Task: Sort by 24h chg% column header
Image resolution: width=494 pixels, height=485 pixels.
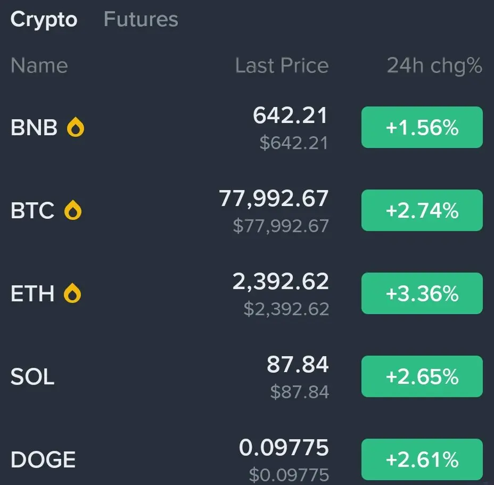Action: click(434, 66)
